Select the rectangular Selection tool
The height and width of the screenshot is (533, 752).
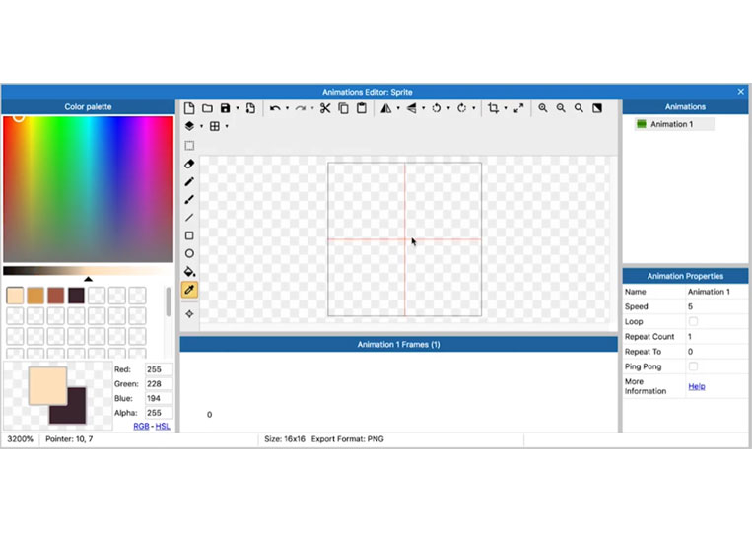click(x=189, y=145)
